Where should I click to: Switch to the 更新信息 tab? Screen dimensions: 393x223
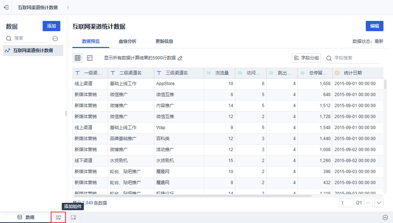(164, 41)
